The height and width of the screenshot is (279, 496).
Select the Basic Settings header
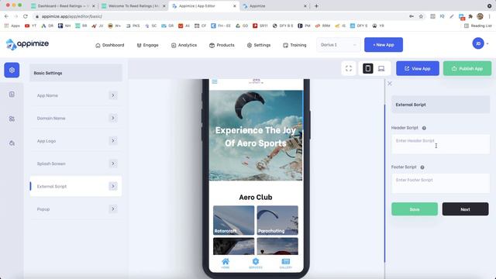[76, 73]
